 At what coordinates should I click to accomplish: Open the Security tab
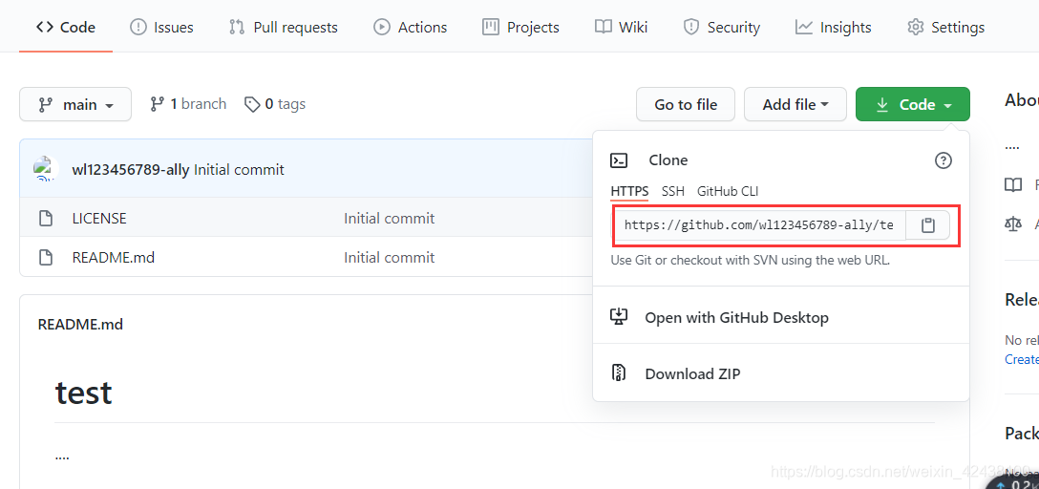[722, 27]
